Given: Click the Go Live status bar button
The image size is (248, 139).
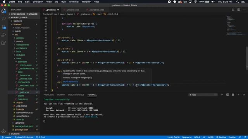Looking at the screenshot, I should [221, 137].
